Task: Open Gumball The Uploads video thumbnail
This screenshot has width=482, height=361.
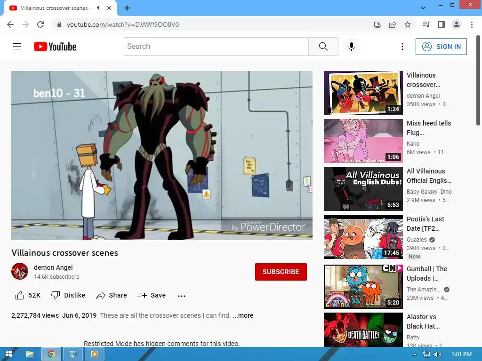Action: click(363, 286)
